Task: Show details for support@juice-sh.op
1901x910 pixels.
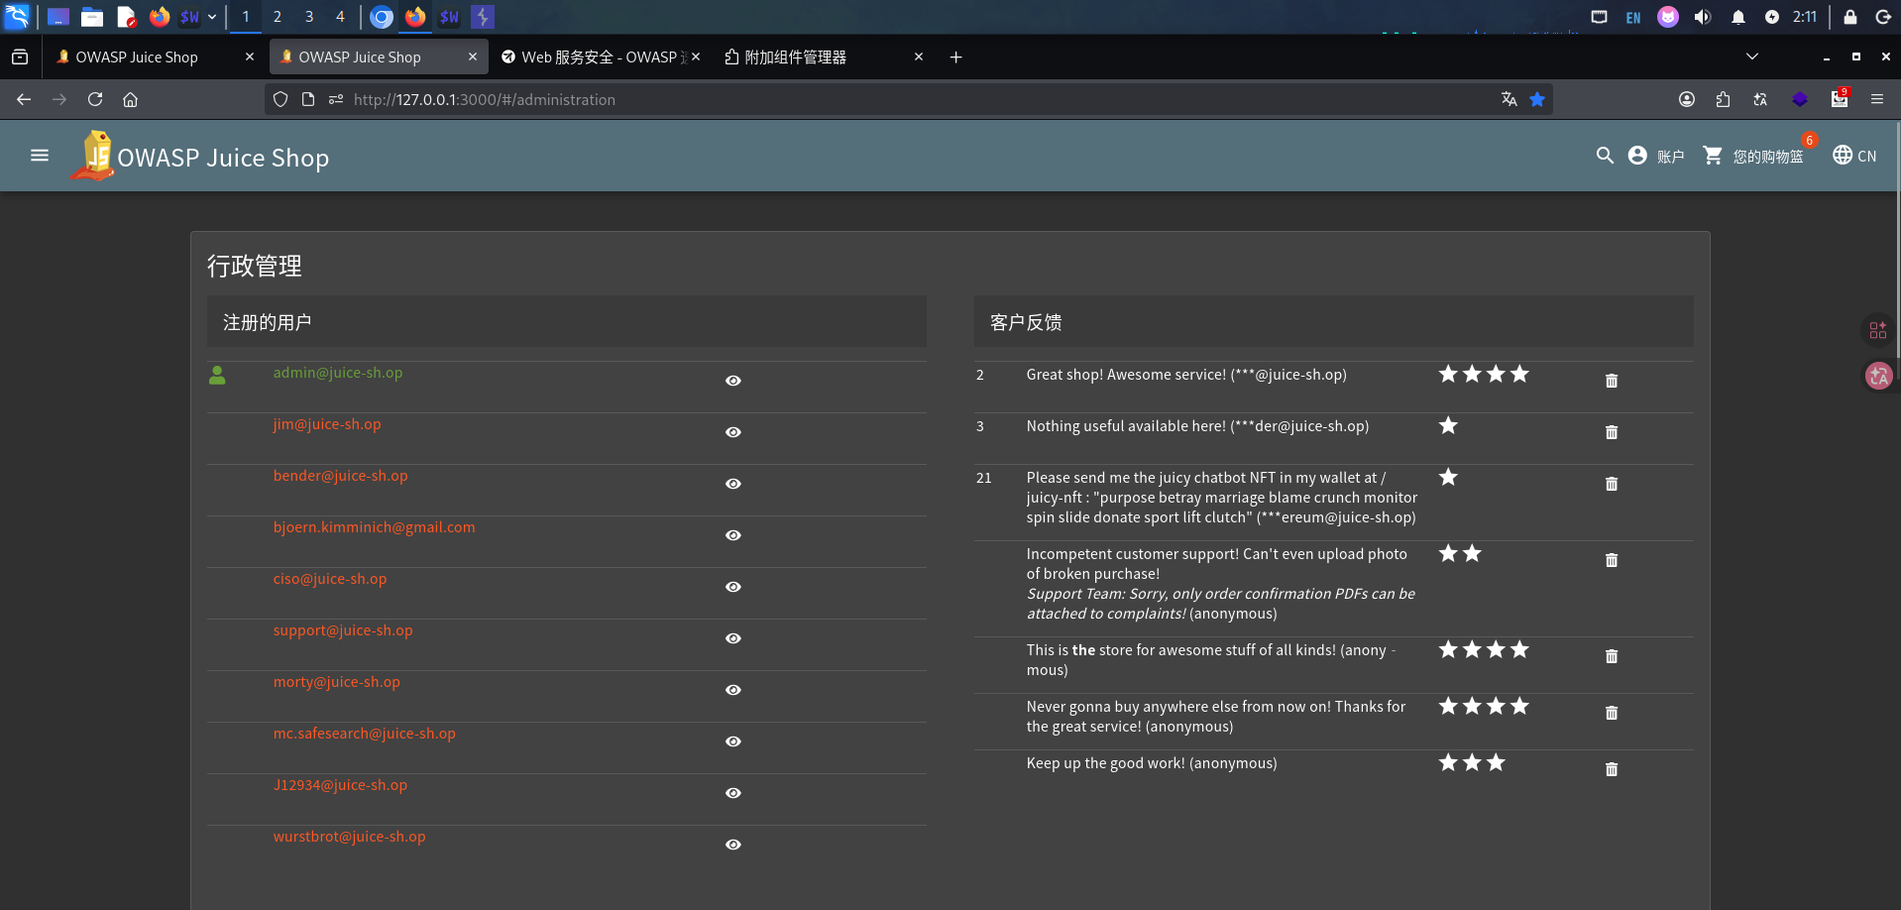Action: (733, 638)
